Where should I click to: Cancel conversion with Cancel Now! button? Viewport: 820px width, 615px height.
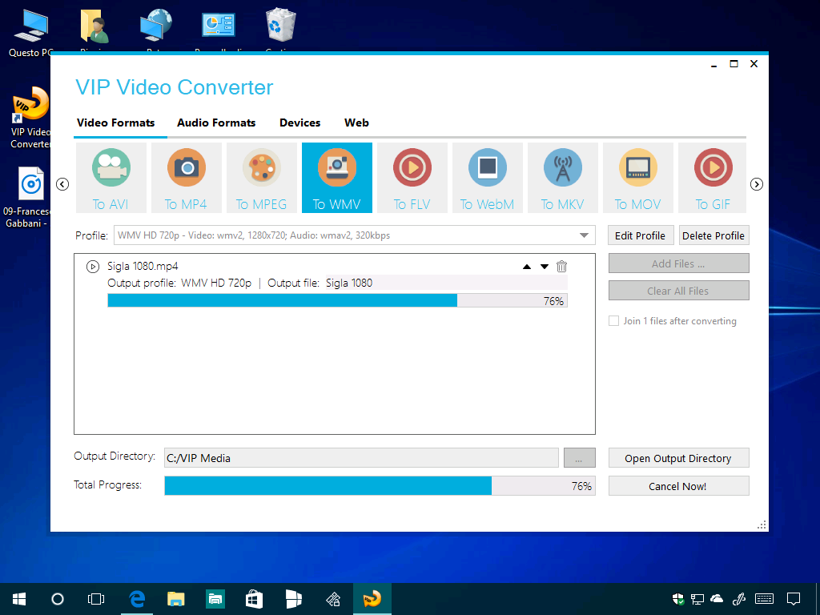point(679,486)
